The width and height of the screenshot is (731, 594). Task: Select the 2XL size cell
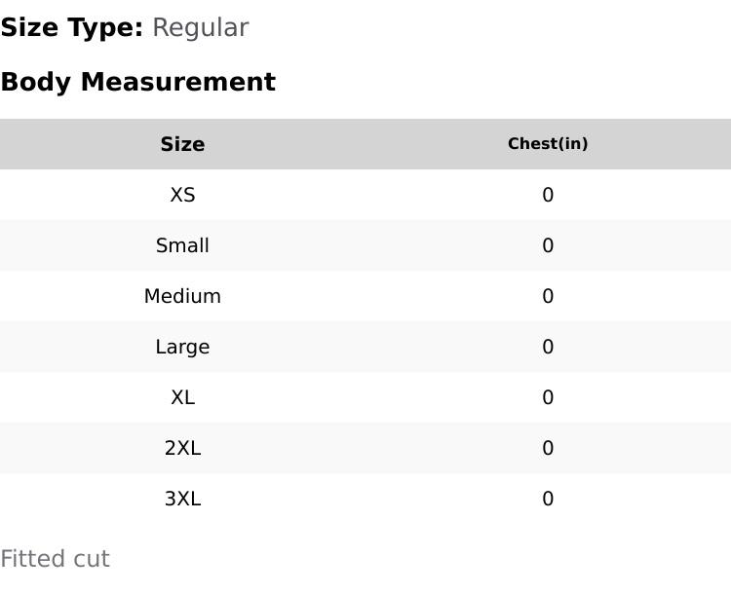coord(182,448)
